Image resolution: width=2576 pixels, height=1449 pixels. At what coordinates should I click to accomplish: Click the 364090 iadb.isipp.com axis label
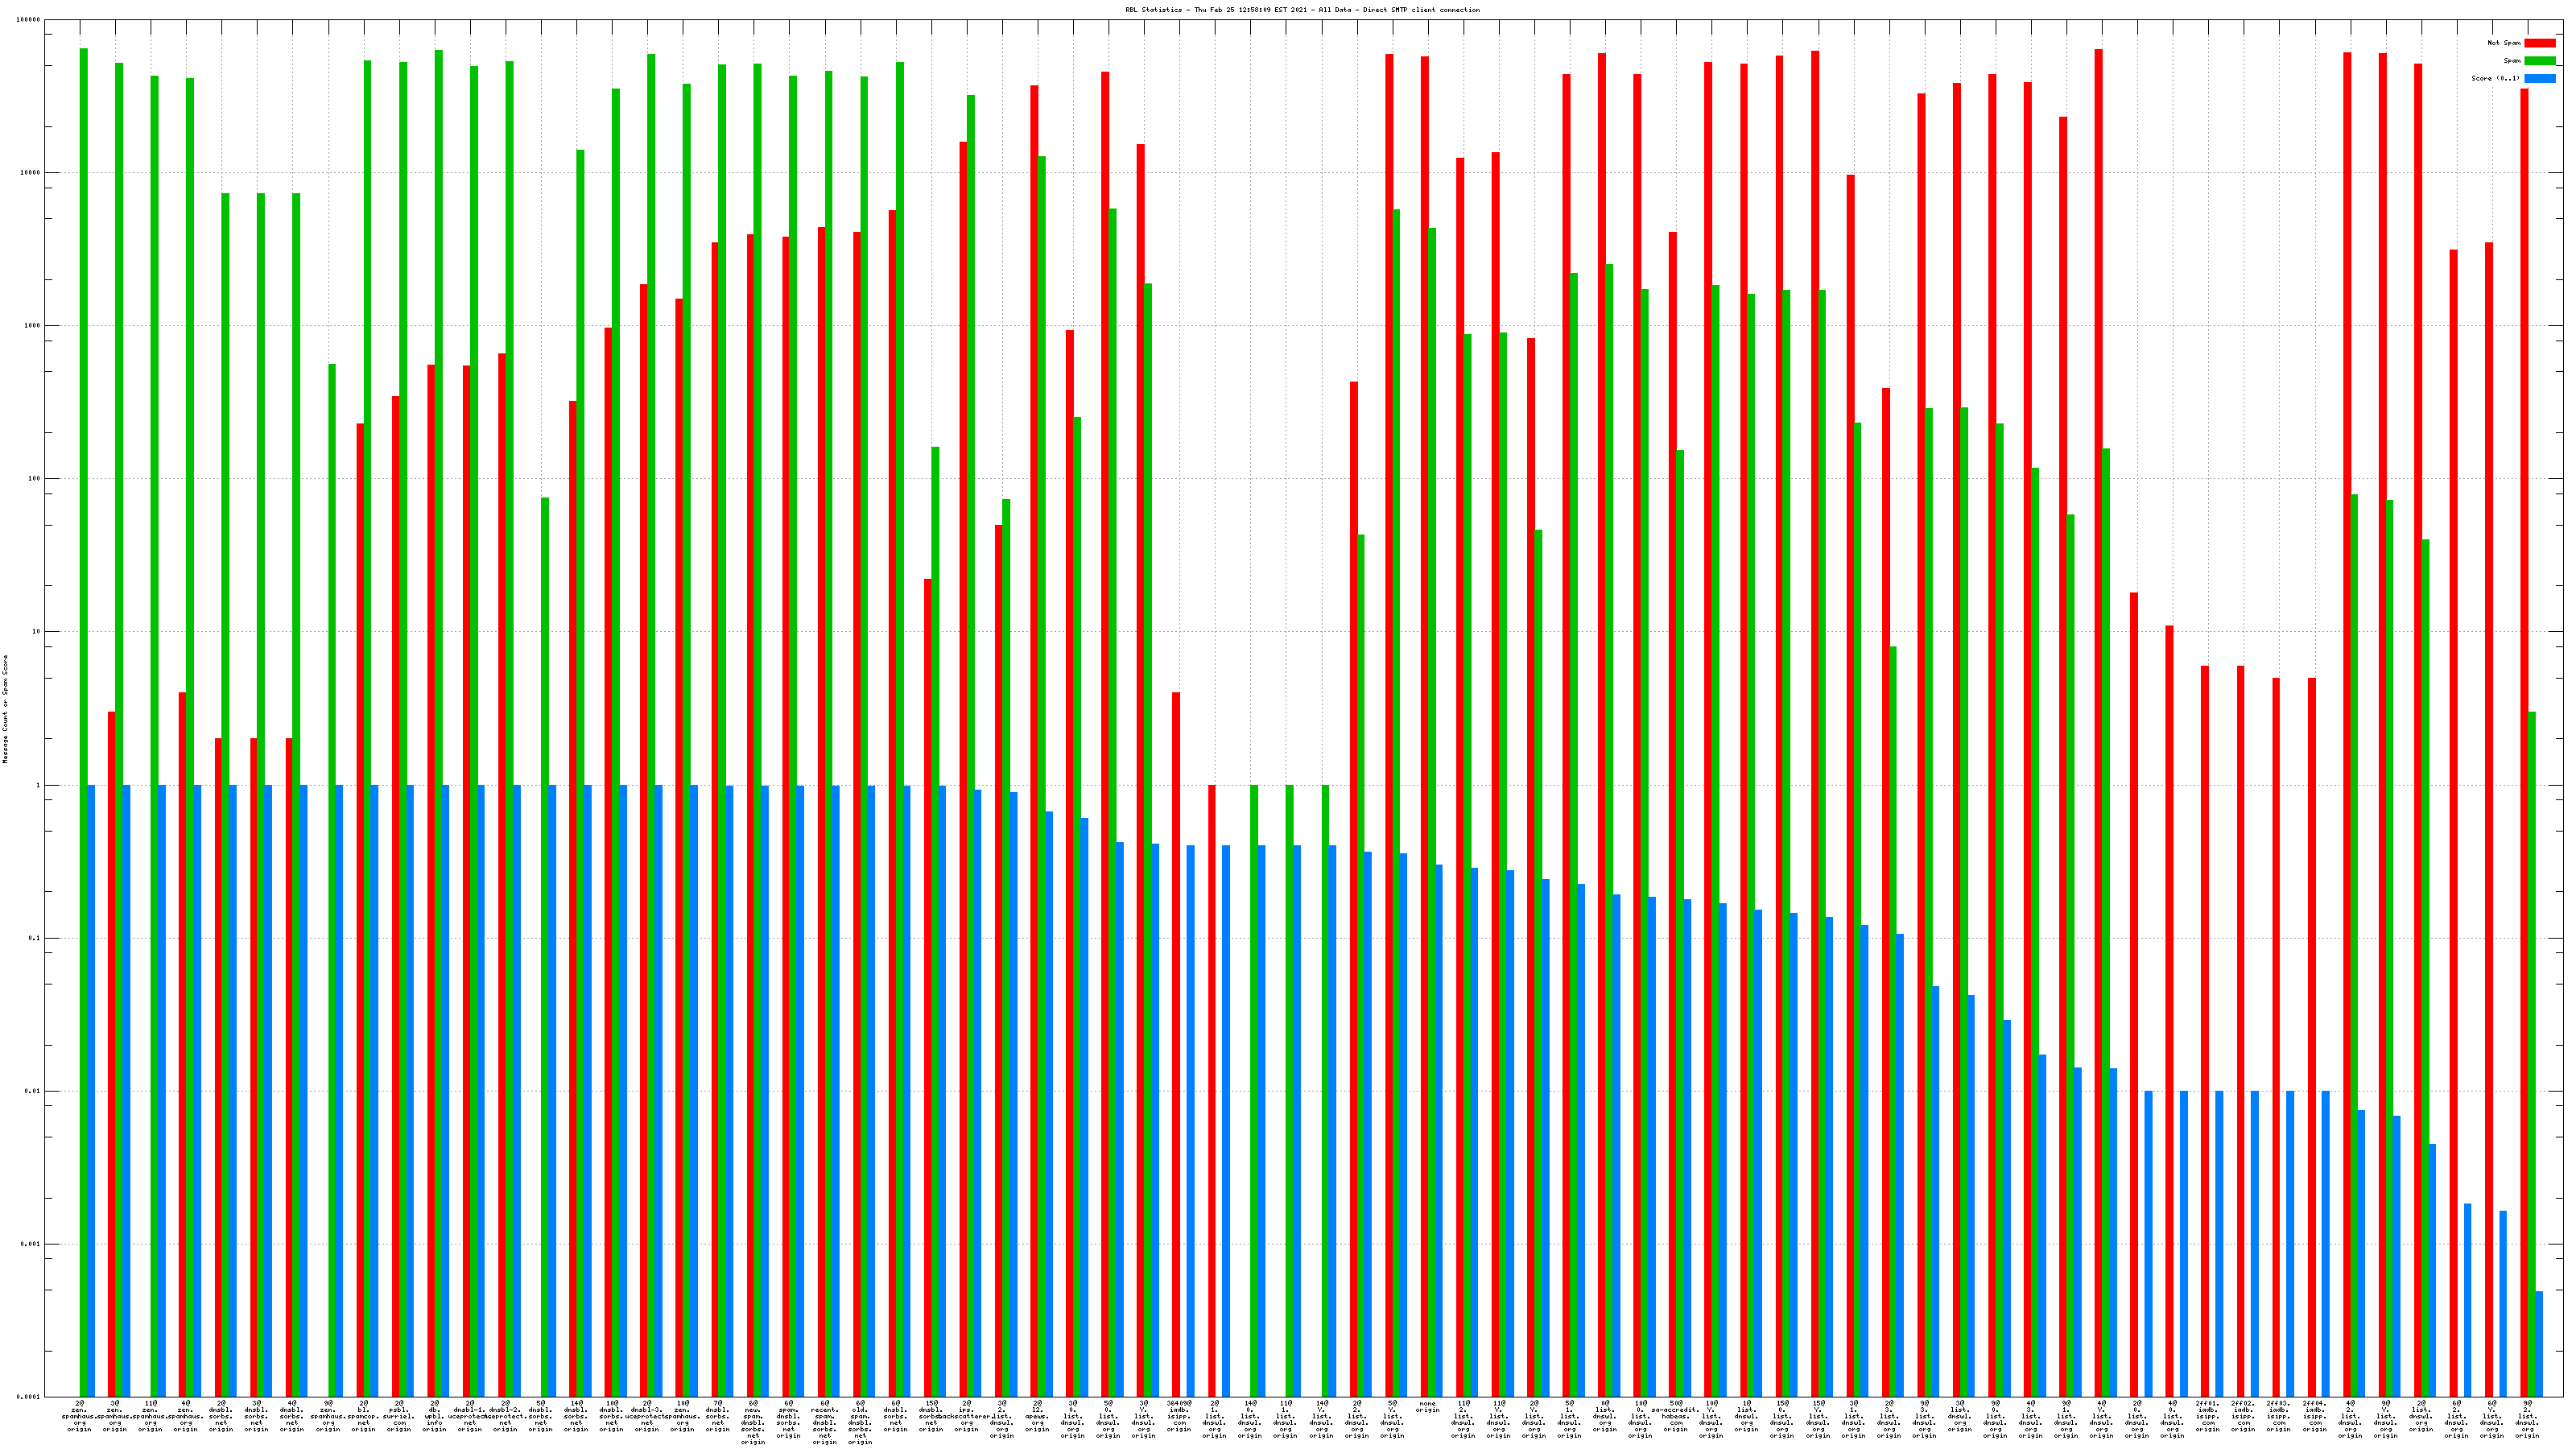(1179, 1416)
